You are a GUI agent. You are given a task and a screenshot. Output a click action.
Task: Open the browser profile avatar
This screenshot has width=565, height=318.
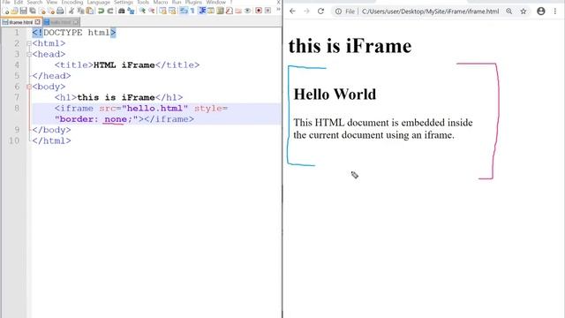tap(541, 11)
